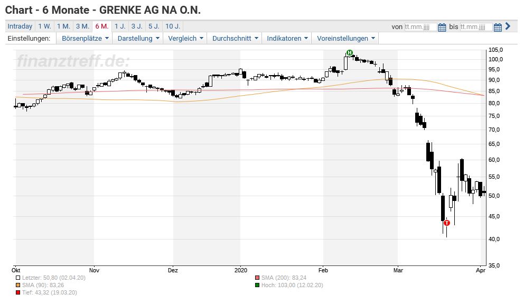Click the '40,0' y-axis price label
Viewport: 524px width, 303px height.
coord(494,240)
